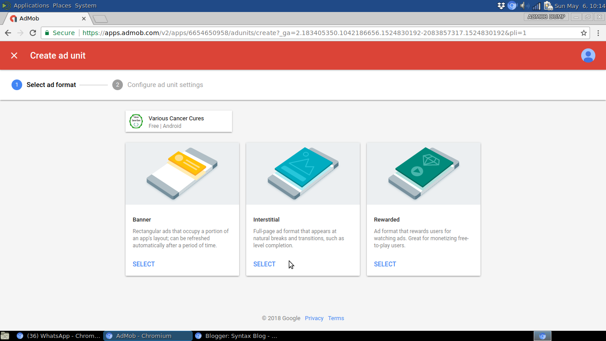This screenshot has height=341, width=606.
Task: Click the ADMOB DUMP profile button
Action: pyautogui.click(x=547, y=17)
